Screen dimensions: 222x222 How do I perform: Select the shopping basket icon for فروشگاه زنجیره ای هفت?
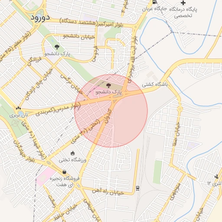[65, 172]
